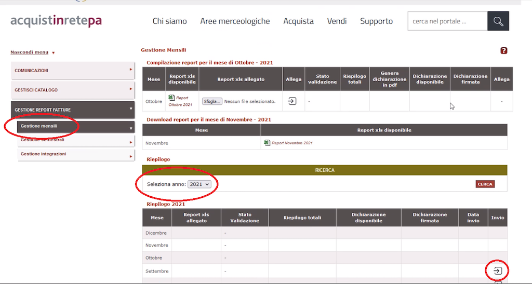The width and height of the screenshot is (532, 284).
Task: Open the Seleziona anno dropdown
Action: tap(199, 184)
